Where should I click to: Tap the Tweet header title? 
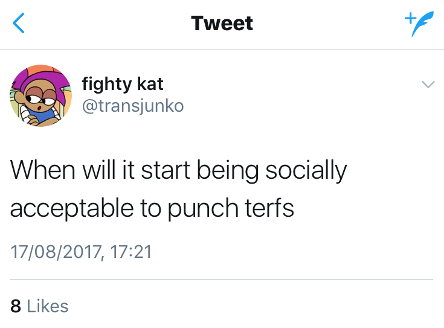tap(222, 24)
